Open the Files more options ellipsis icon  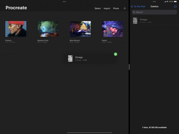click(175, 6)
